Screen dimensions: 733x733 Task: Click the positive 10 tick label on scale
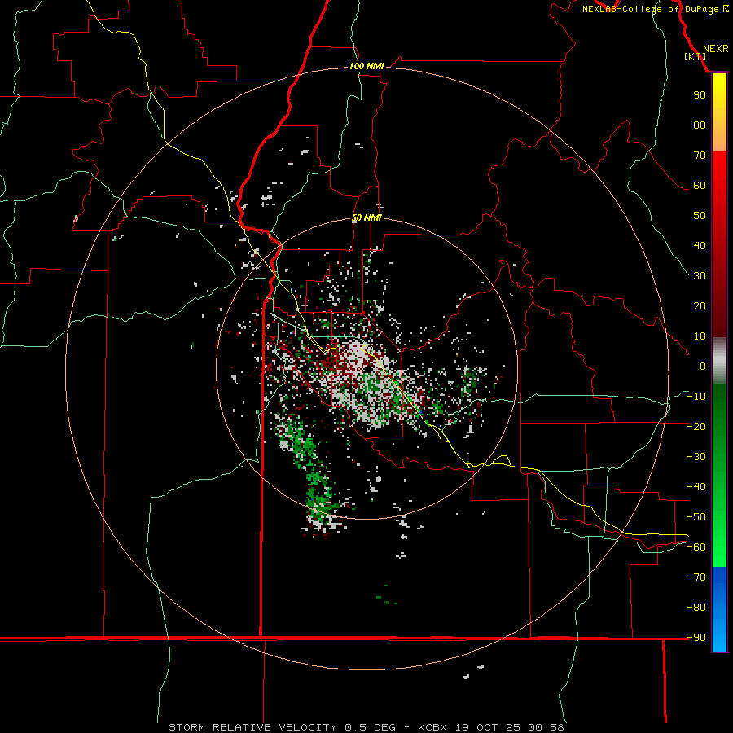[700, 336]
